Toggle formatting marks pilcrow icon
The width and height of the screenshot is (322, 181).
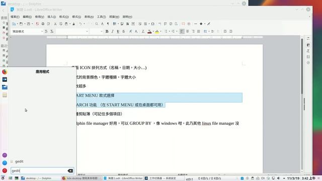pyautogui.click(x=108, y=24)
